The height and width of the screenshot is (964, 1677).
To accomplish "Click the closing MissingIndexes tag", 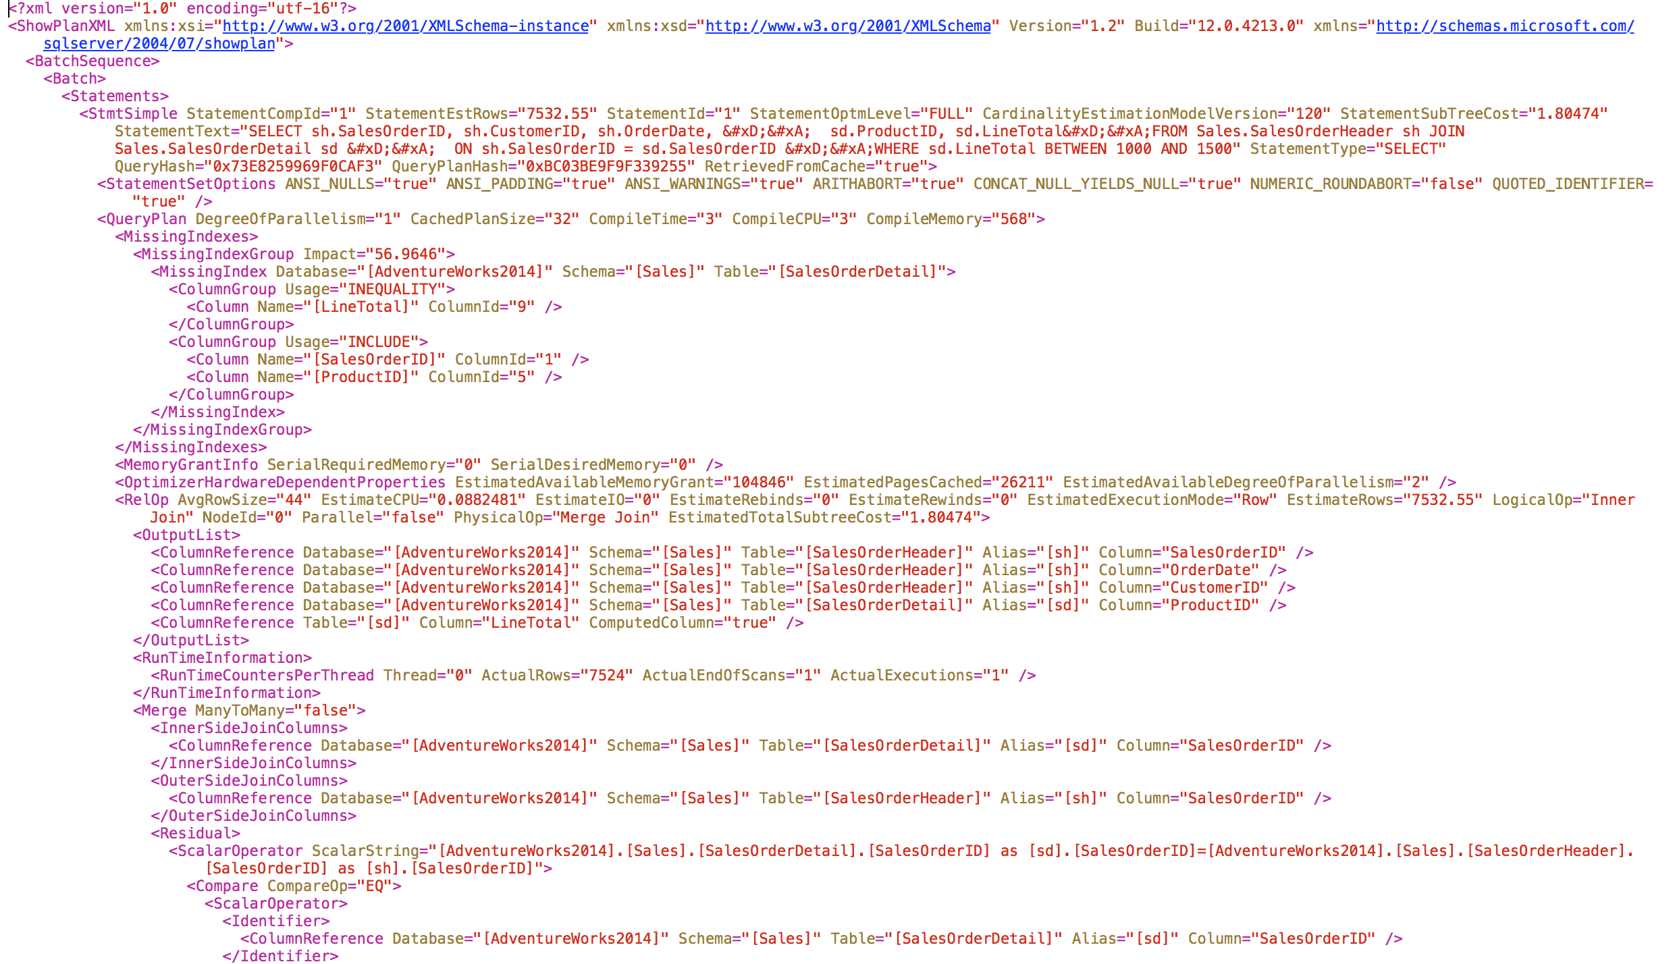I will click(190, 447).
